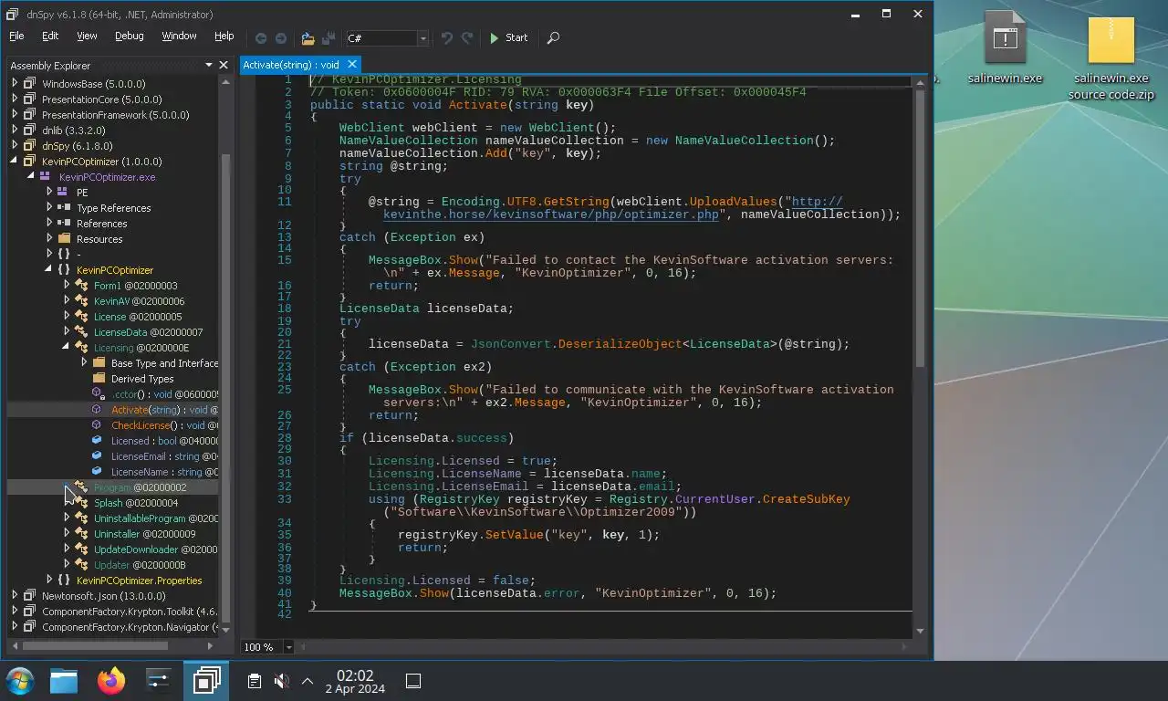Open Assembly Explorer panel options dropdown
Screen dimensions: 1168x701
pyautogui.click(x=209, y=65)
